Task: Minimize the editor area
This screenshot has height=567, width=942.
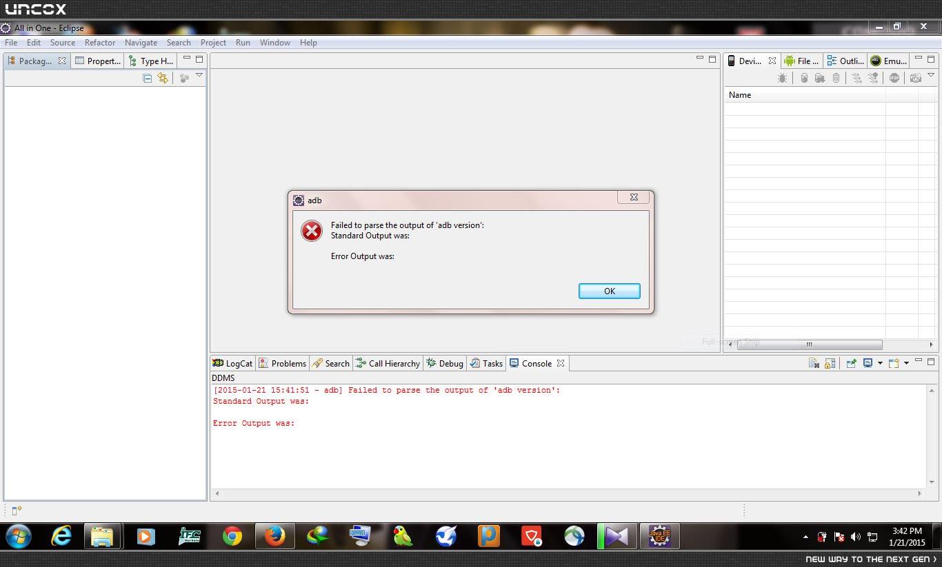Action: tap(699, 59)
